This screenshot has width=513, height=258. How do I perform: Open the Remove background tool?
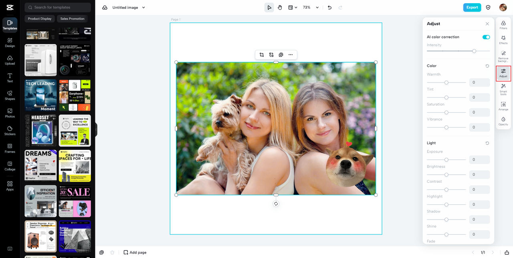pyautogui.click(x=503, y=56)
